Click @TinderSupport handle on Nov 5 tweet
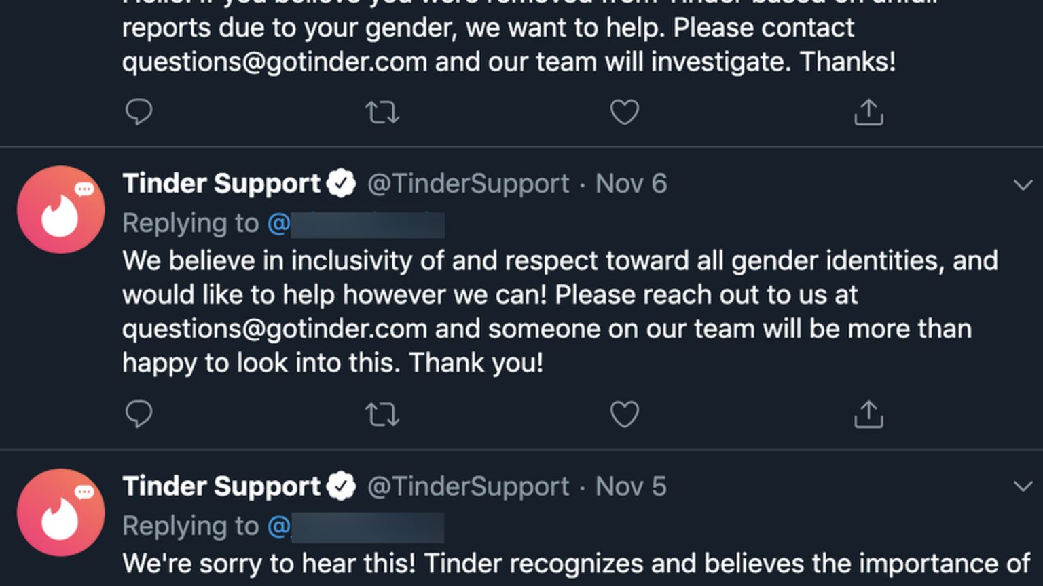This screenshot has height=586, width=1043. [x=468, y=486]
